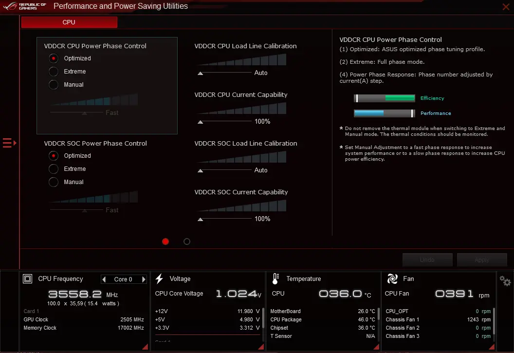This screenshot has width=514, height=353.
Task: Expand Voltage panel corner triangle
Action: (261, 347)
